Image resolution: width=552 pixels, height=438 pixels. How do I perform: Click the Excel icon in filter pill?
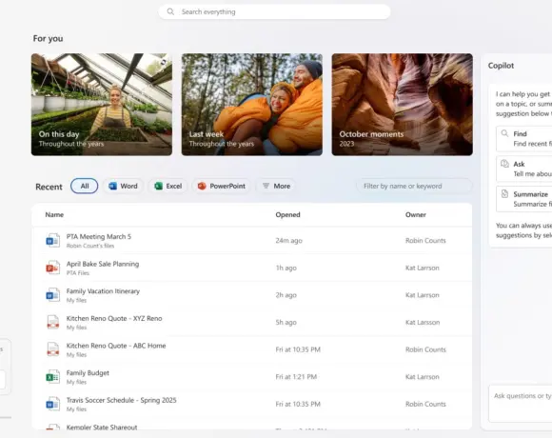[x=158, y=186]
